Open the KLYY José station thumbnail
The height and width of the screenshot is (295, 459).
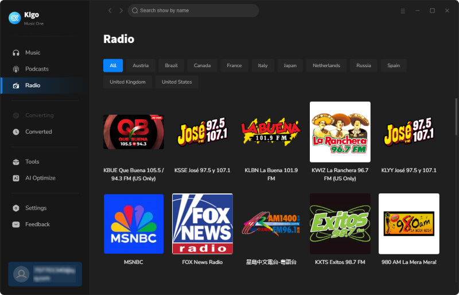pos(409,132)
